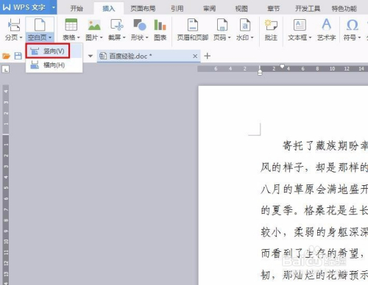
Task: Switch to the 特色功能 tab
Action: point(344,9)
